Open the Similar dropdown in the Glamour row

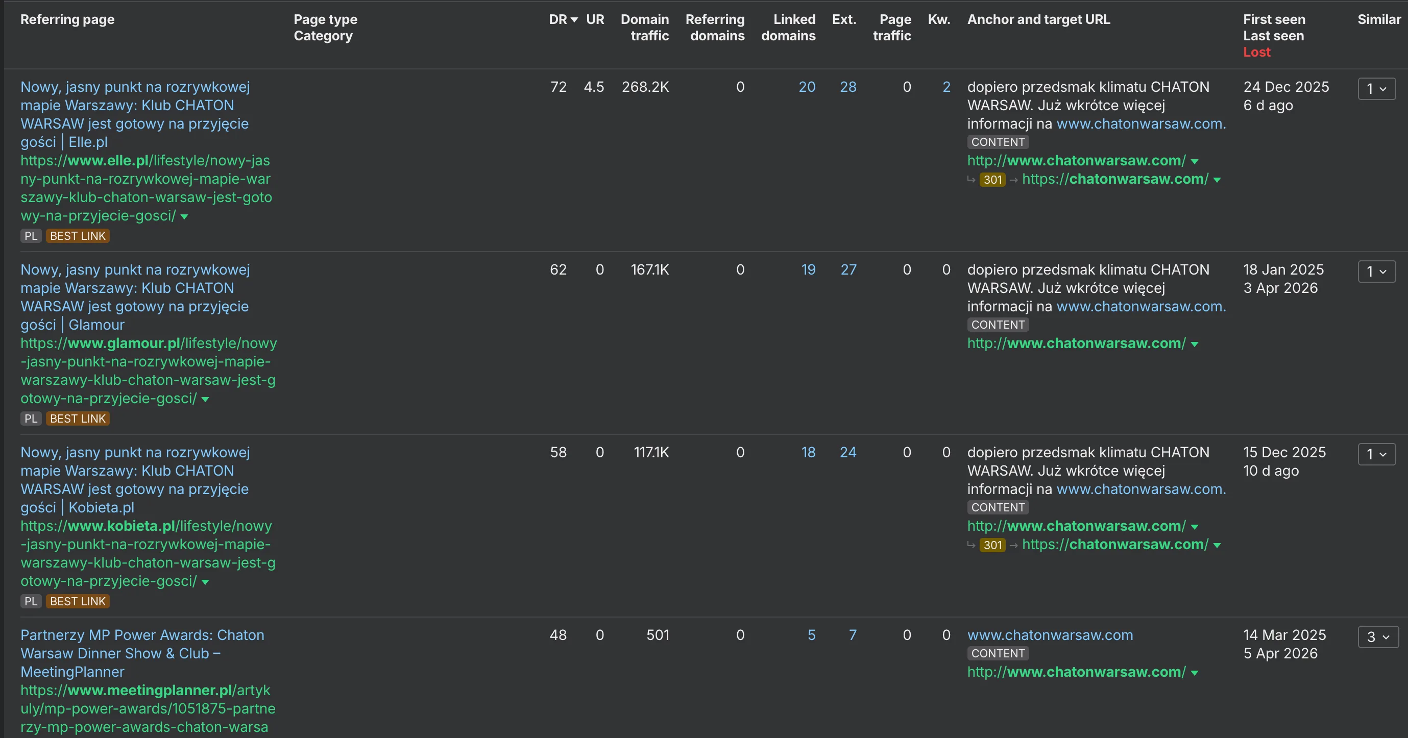[x=1376, y=272]
